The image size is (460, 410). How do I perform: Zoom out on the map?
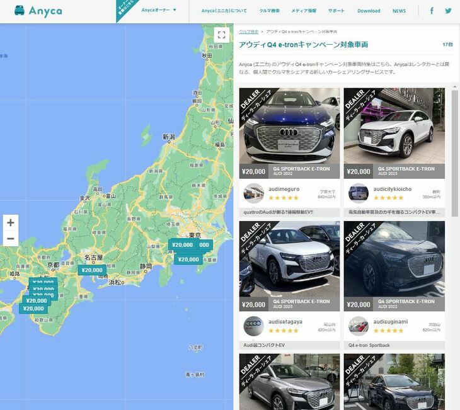pyautogui.click(x=11, y=239)
